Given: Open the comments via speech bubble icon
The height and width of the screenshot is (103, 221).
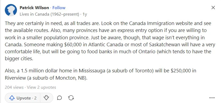Looking at the screenshot, I should [x=59, y=98].
